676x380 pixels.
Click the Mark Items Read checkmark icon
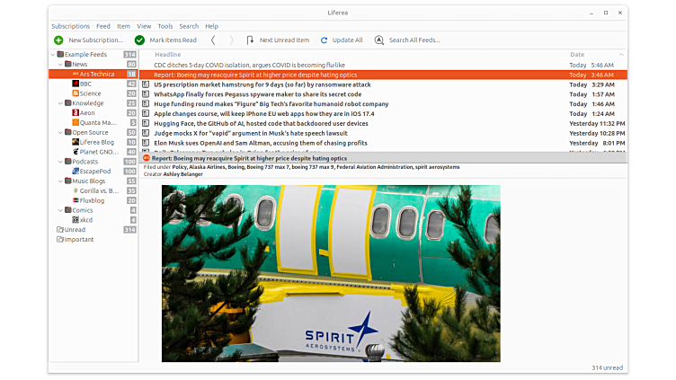pyautogui.click(x=139, y=40)
